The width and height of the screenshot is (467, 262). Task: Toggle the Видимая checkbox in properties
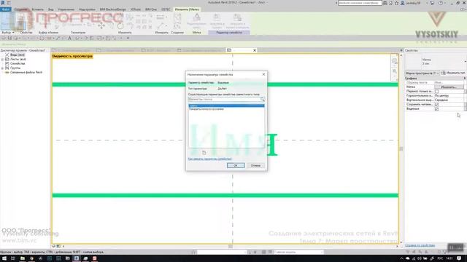pos(436,109)
